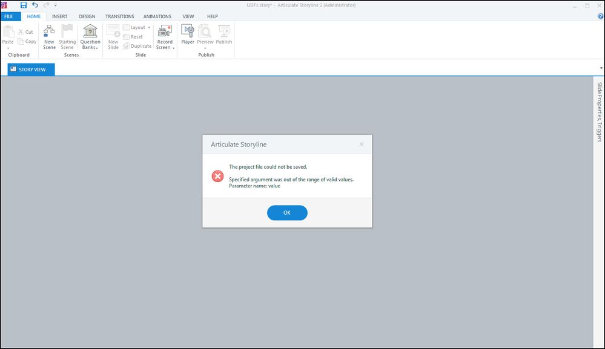Expand the Paste dropdown arrow

click(x=8, y=48)
